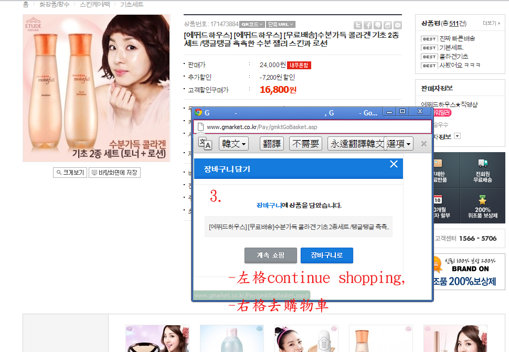Viewport: 509px width, 352px height.
Task: Open the 選項 options dropdown
Action: click(x=399, y=144)
